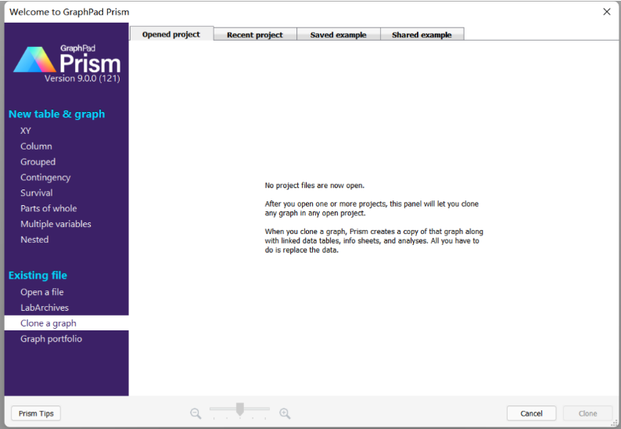Select Column table type

tap(37, 146)
